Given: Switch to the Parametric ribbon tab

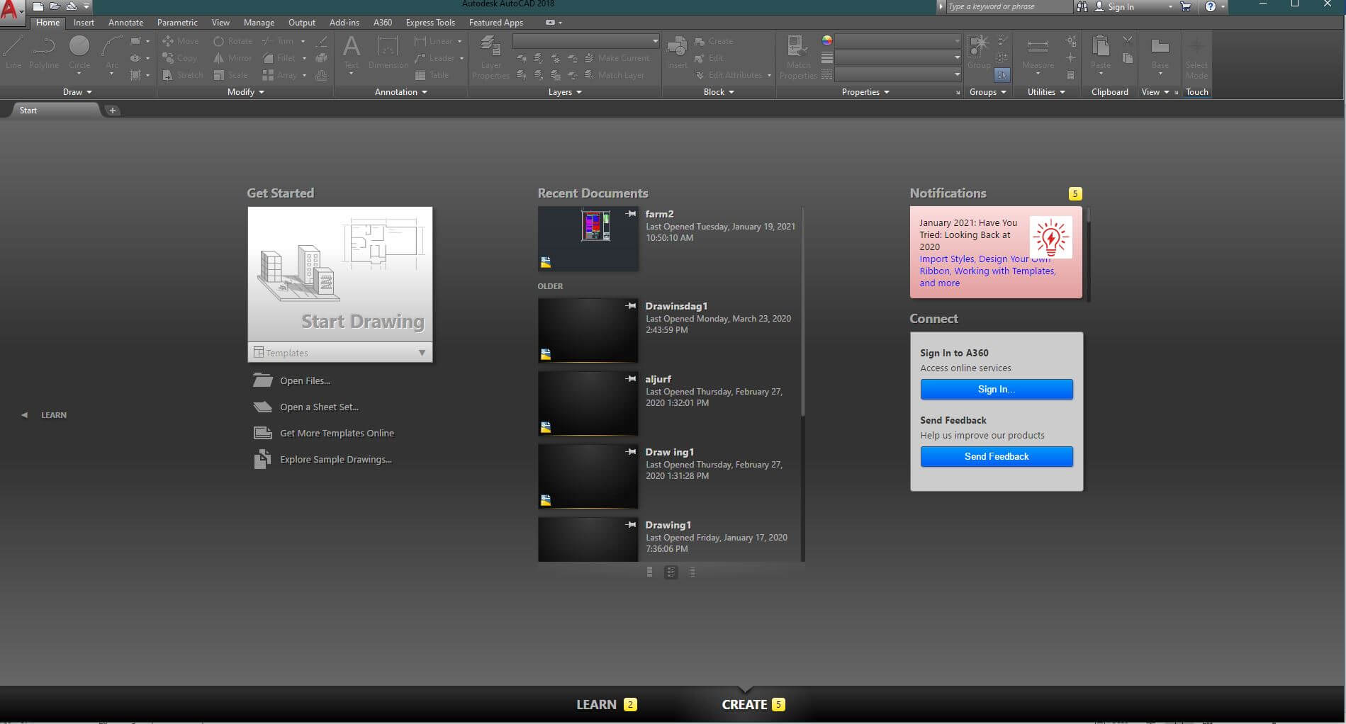Looking at the screenshot, I should [x=177, y=23].
